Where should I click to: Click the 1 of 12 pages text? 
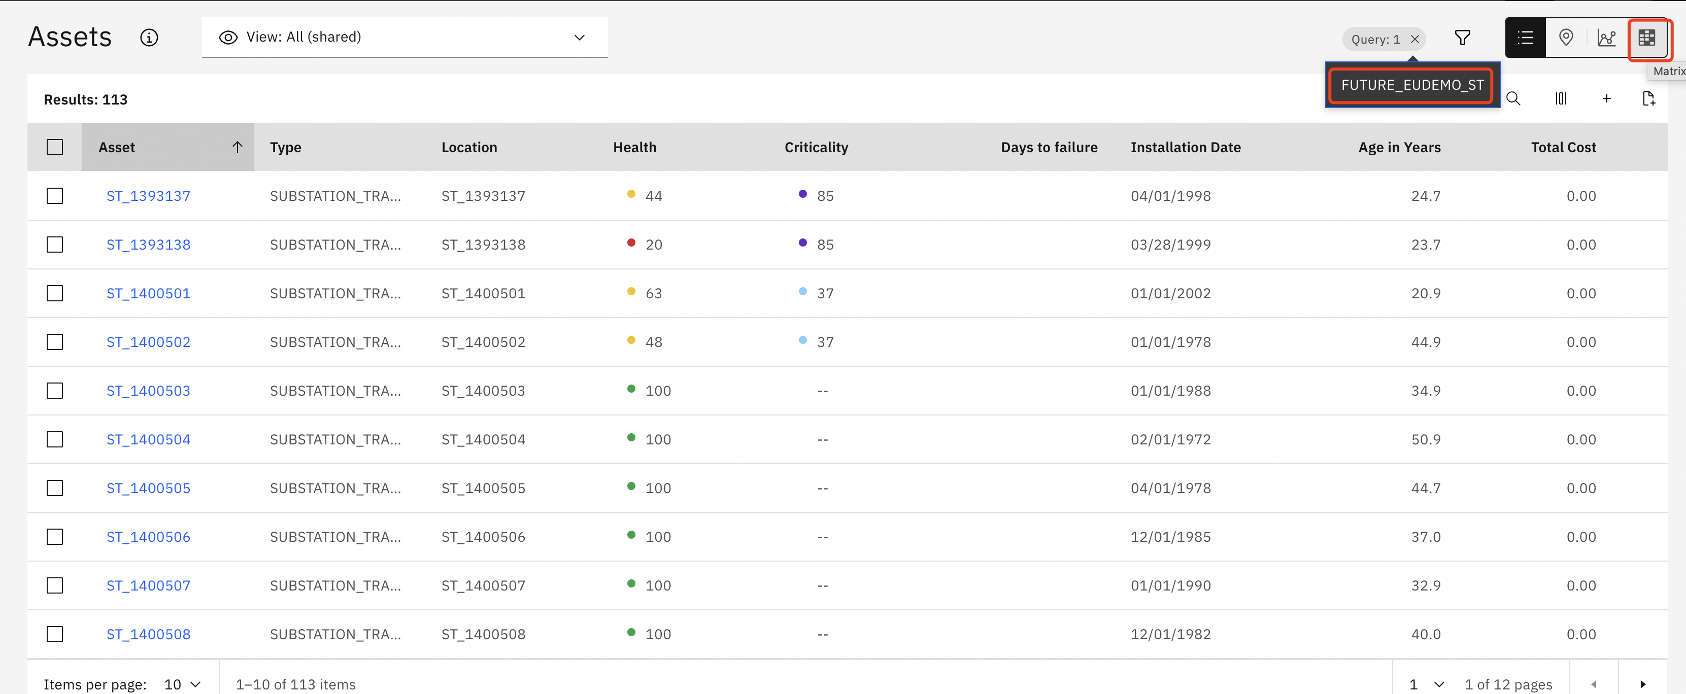tap(1508, 684)
